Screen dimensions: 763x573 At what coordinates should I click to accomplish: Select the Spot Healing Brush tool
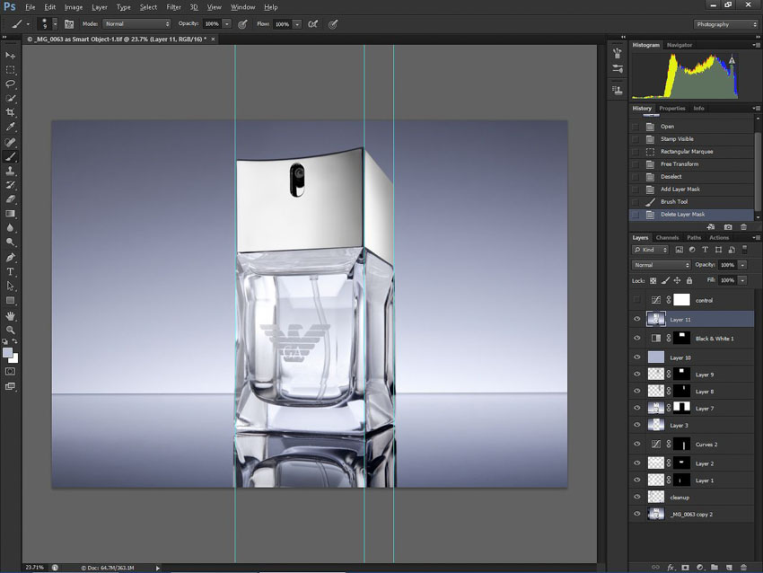(x=10, y=142)
